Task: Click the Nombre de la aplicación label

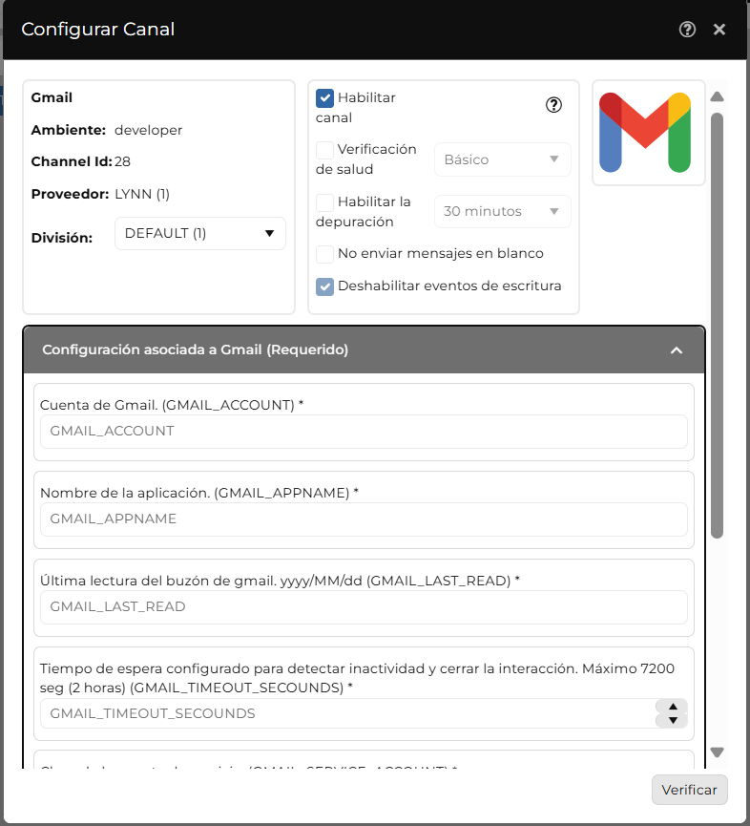Action: tap(198, 493)
